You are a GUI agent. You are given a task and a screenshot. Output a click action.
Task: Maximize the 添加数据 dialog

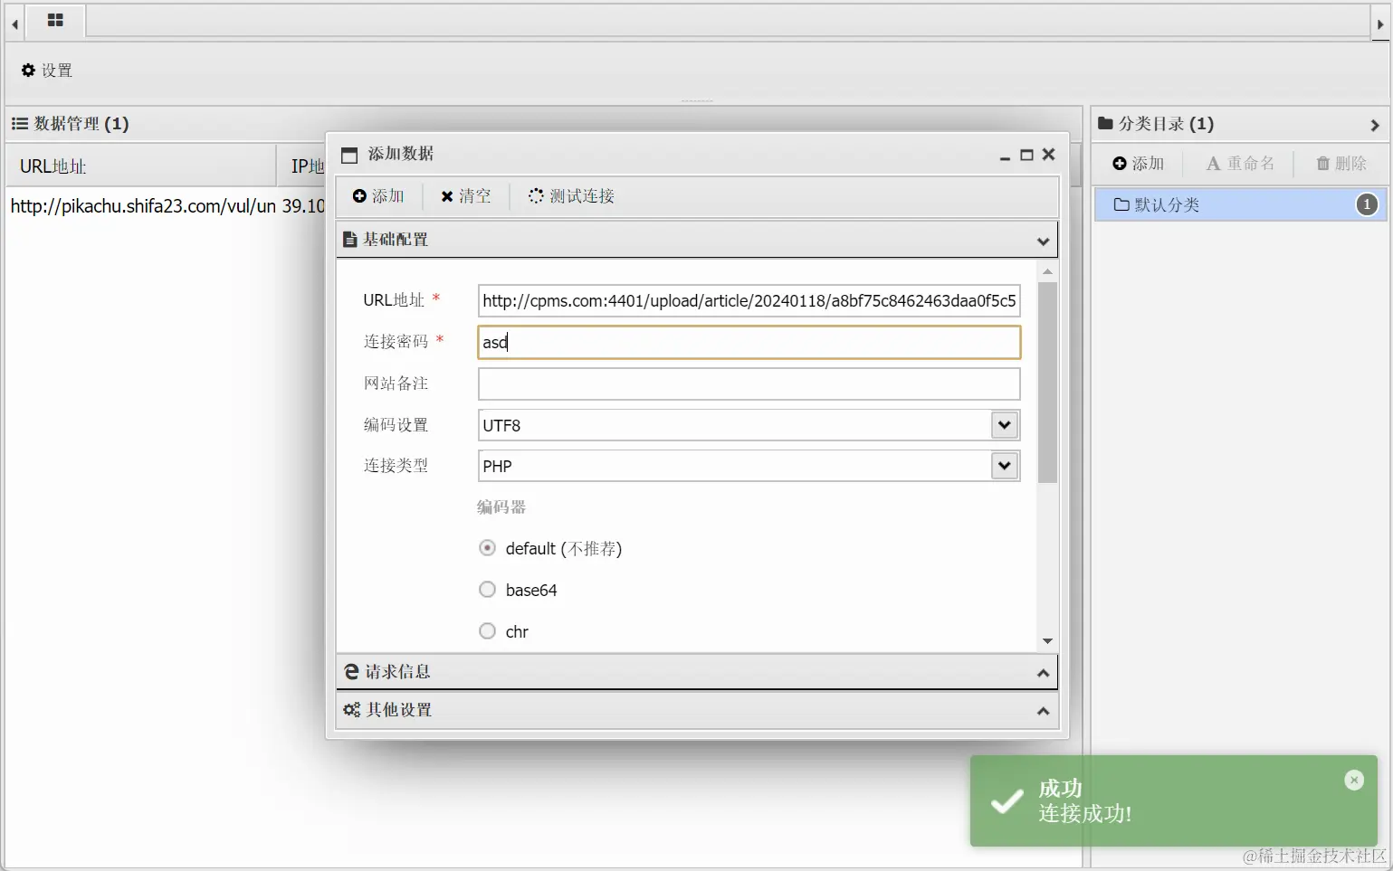(1026, 155)
